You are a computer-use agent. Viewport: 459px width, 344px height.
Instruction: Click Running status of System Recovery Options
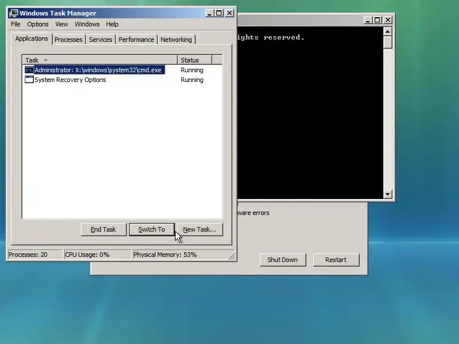pos(192,80)
